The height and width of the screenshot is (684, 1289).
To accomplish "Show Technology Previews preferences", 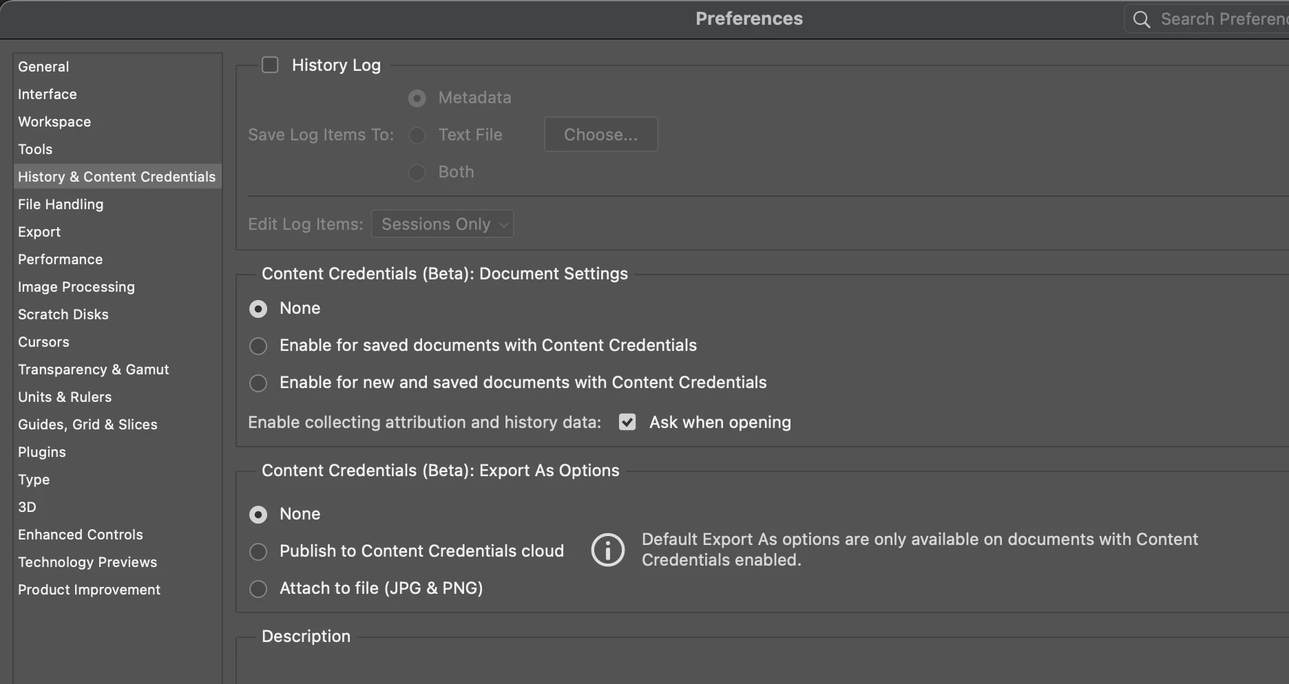I will click(87, 562).
